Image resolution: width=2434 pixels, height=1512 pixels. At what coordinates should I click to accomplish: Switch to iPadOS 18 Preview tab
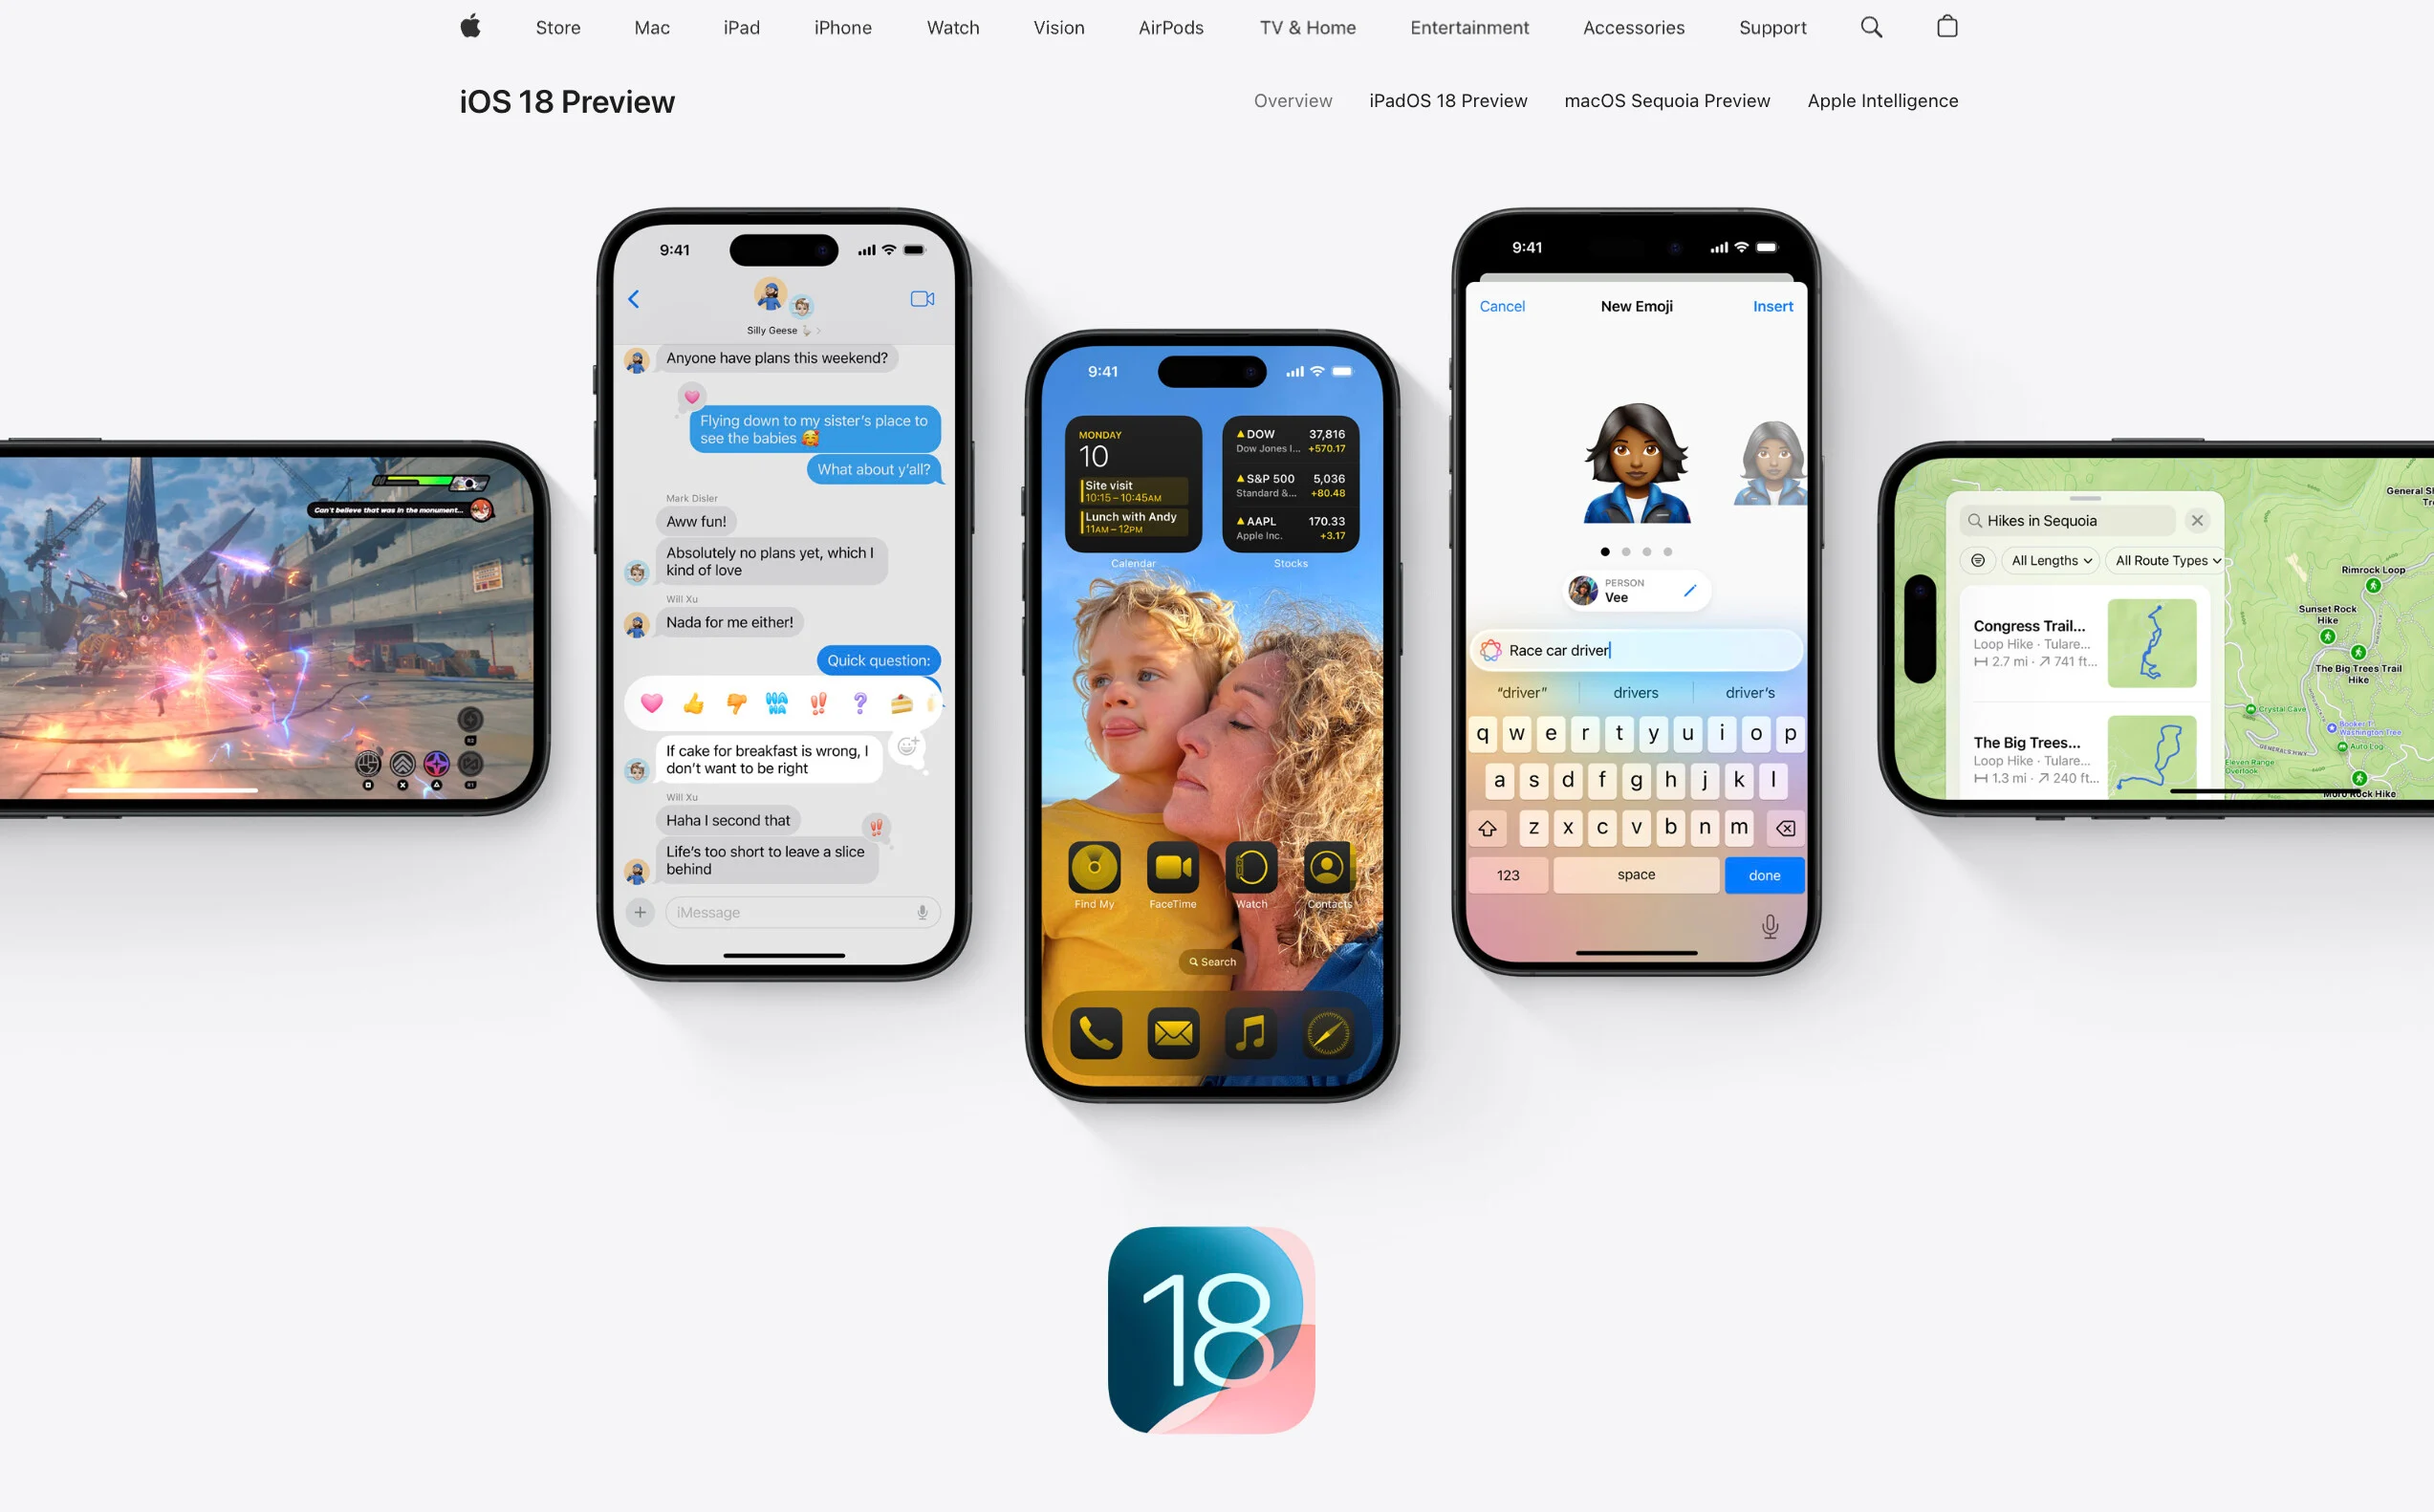(x=1447, y=101)
